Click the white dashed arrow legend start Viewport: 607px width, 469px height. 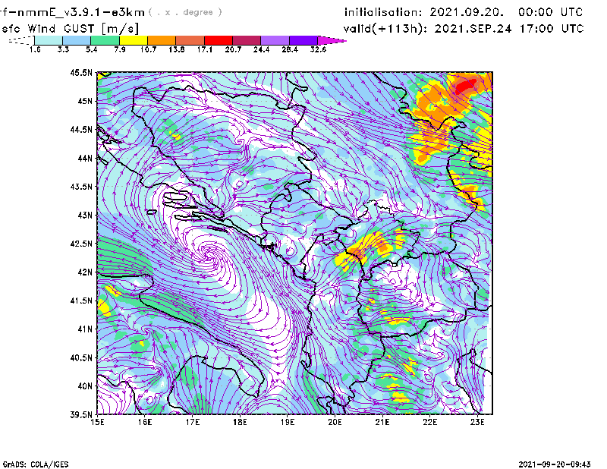(x=21, y=40)
